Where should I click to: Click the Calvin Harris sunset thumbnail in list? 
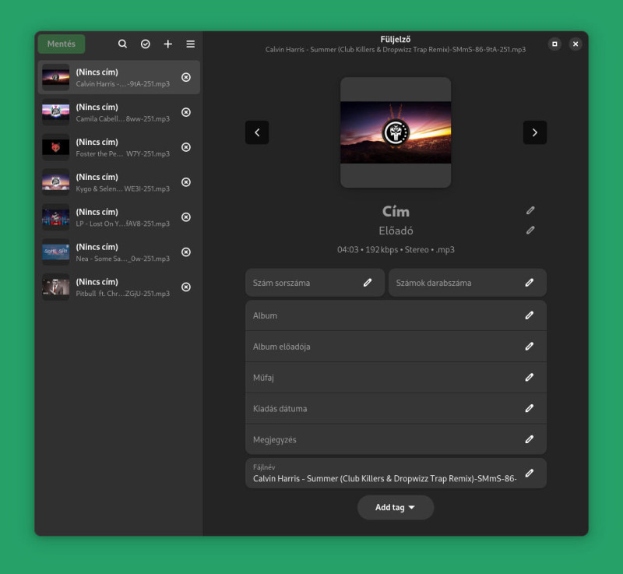pyautogui.click(x=55, y=77)
